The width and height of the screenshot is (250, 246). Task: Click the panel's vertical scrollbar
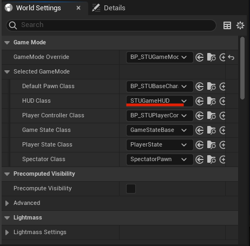242,68
